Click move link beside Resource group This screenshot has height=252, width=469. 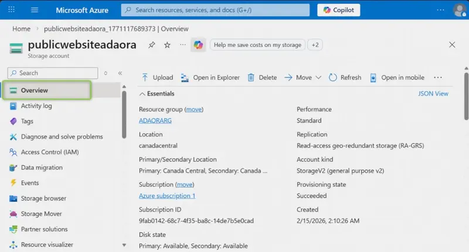194,110
